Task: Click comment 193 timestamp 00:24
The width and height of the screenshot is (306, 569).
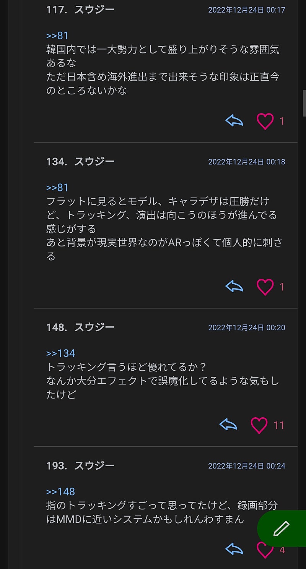Action: (247, 466)
